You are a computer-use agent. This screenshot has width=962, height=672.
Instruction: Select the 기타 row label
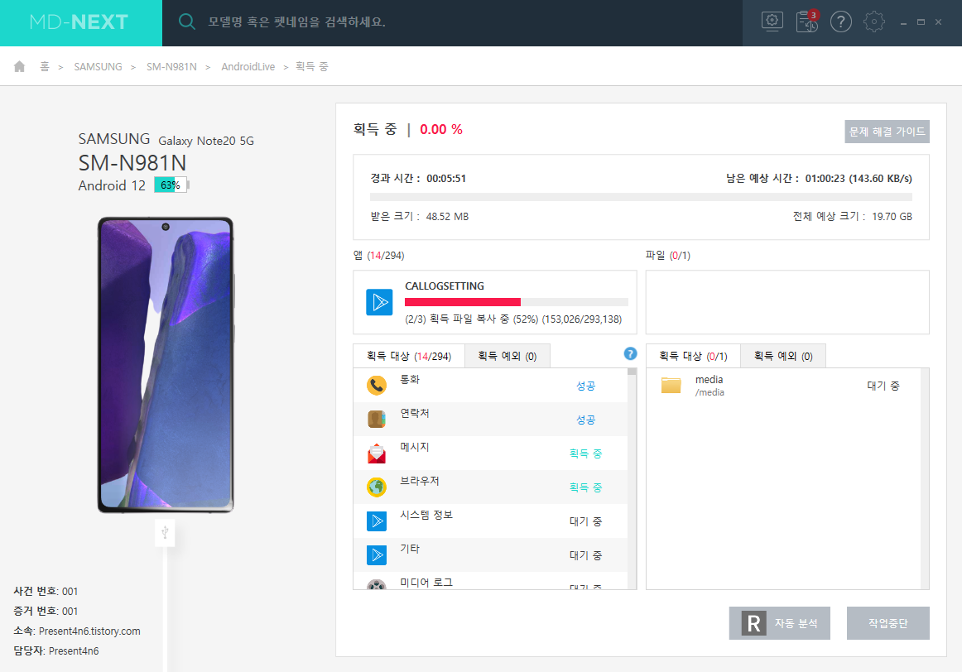(410, 549)
